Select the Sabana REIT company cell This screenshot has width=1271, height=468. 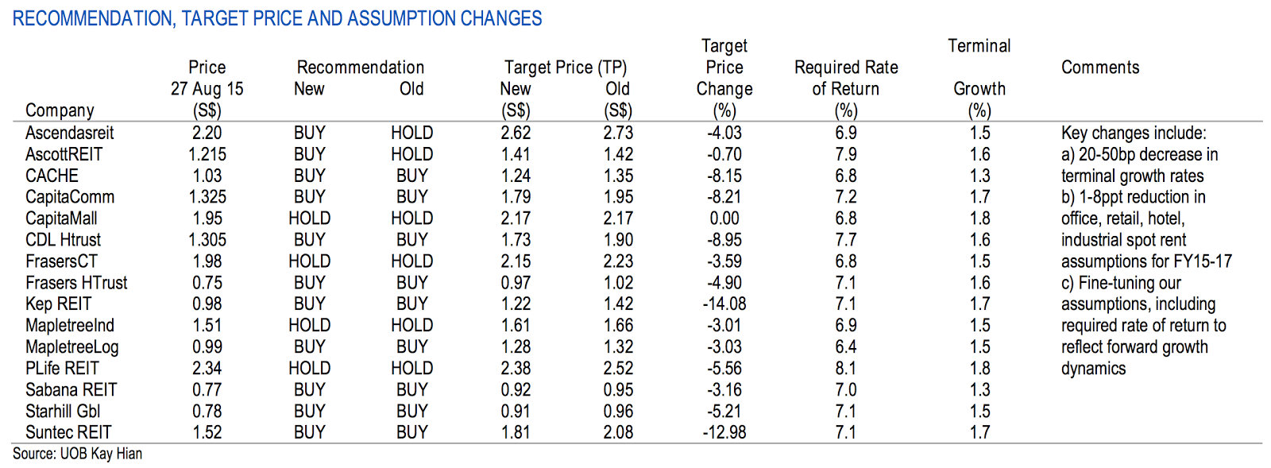71,389
